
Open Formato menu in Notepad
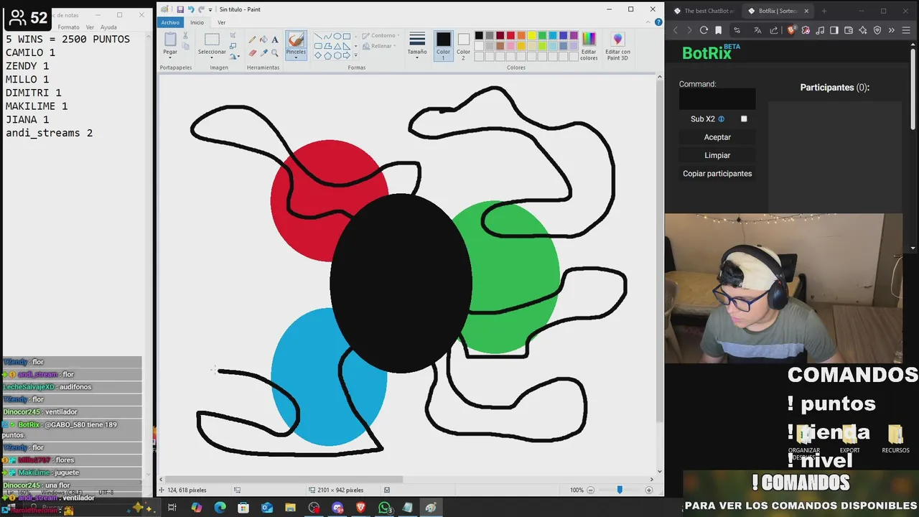68,27
